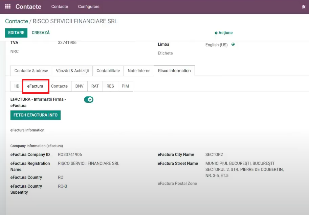Open the Contacte sub-tab under Risco Information
Image resolution: width=309 pixels, height=215 pixels.
pos(59,86)
